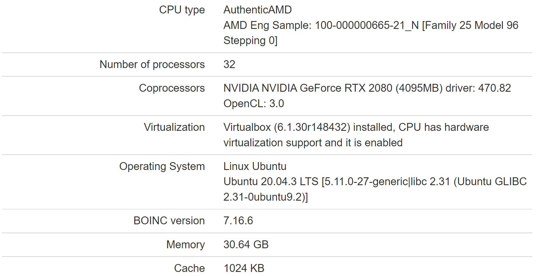Click the virtualization support enabled line
Image resolution: width=537 pixels, height=276 pixels.
click(x=313, y=143)
